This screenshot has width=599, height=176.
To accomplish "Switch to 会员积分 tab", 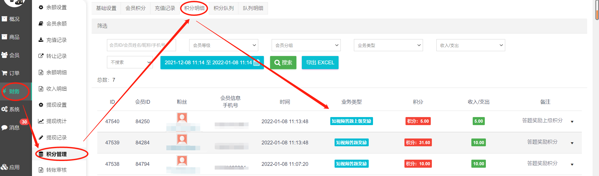I will 135,8.
